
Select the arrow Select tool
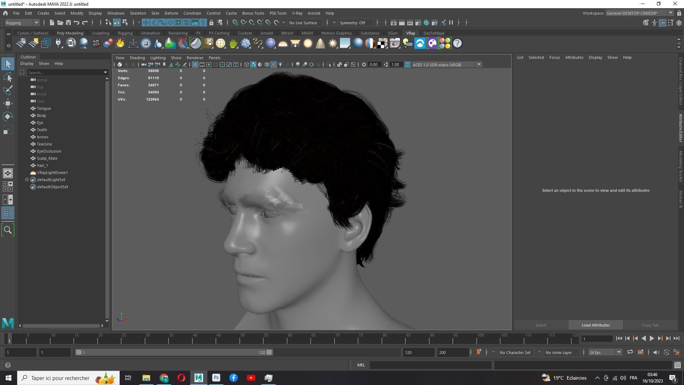[8, 64]
